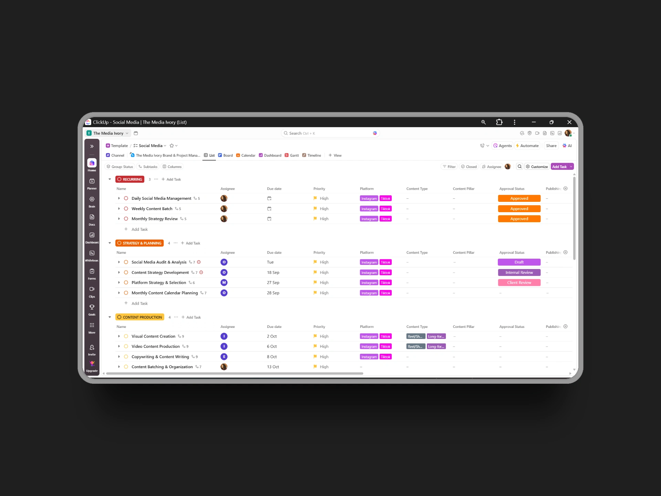The image size is (661, 496).
Task: Toggle the Subtasks display option
Action: click(148, 167)
